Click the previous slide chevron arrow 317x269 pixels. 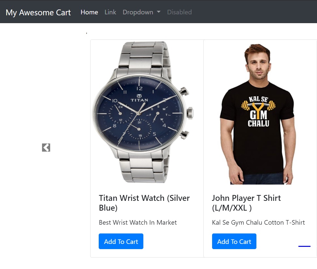(46, 148)
